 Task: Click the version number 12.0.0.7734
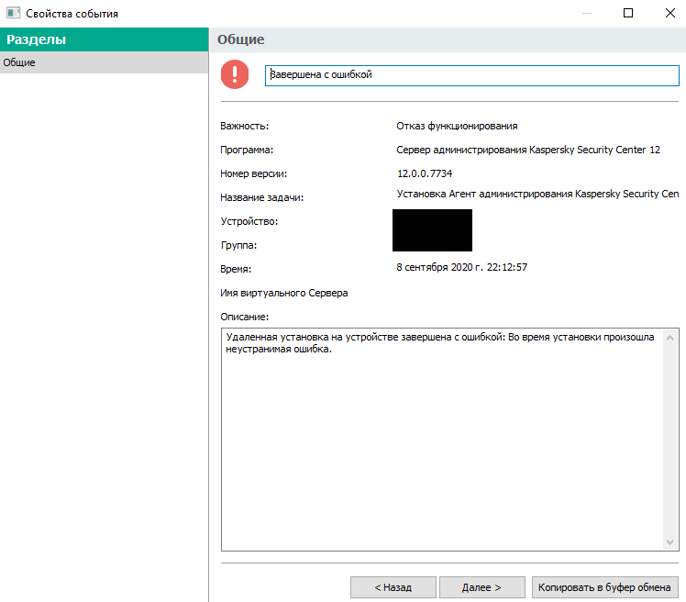(x=425, y=173)
